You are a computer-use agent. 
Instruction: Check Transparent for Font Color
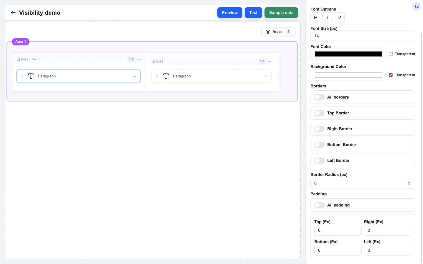click(x=391, y=54)
